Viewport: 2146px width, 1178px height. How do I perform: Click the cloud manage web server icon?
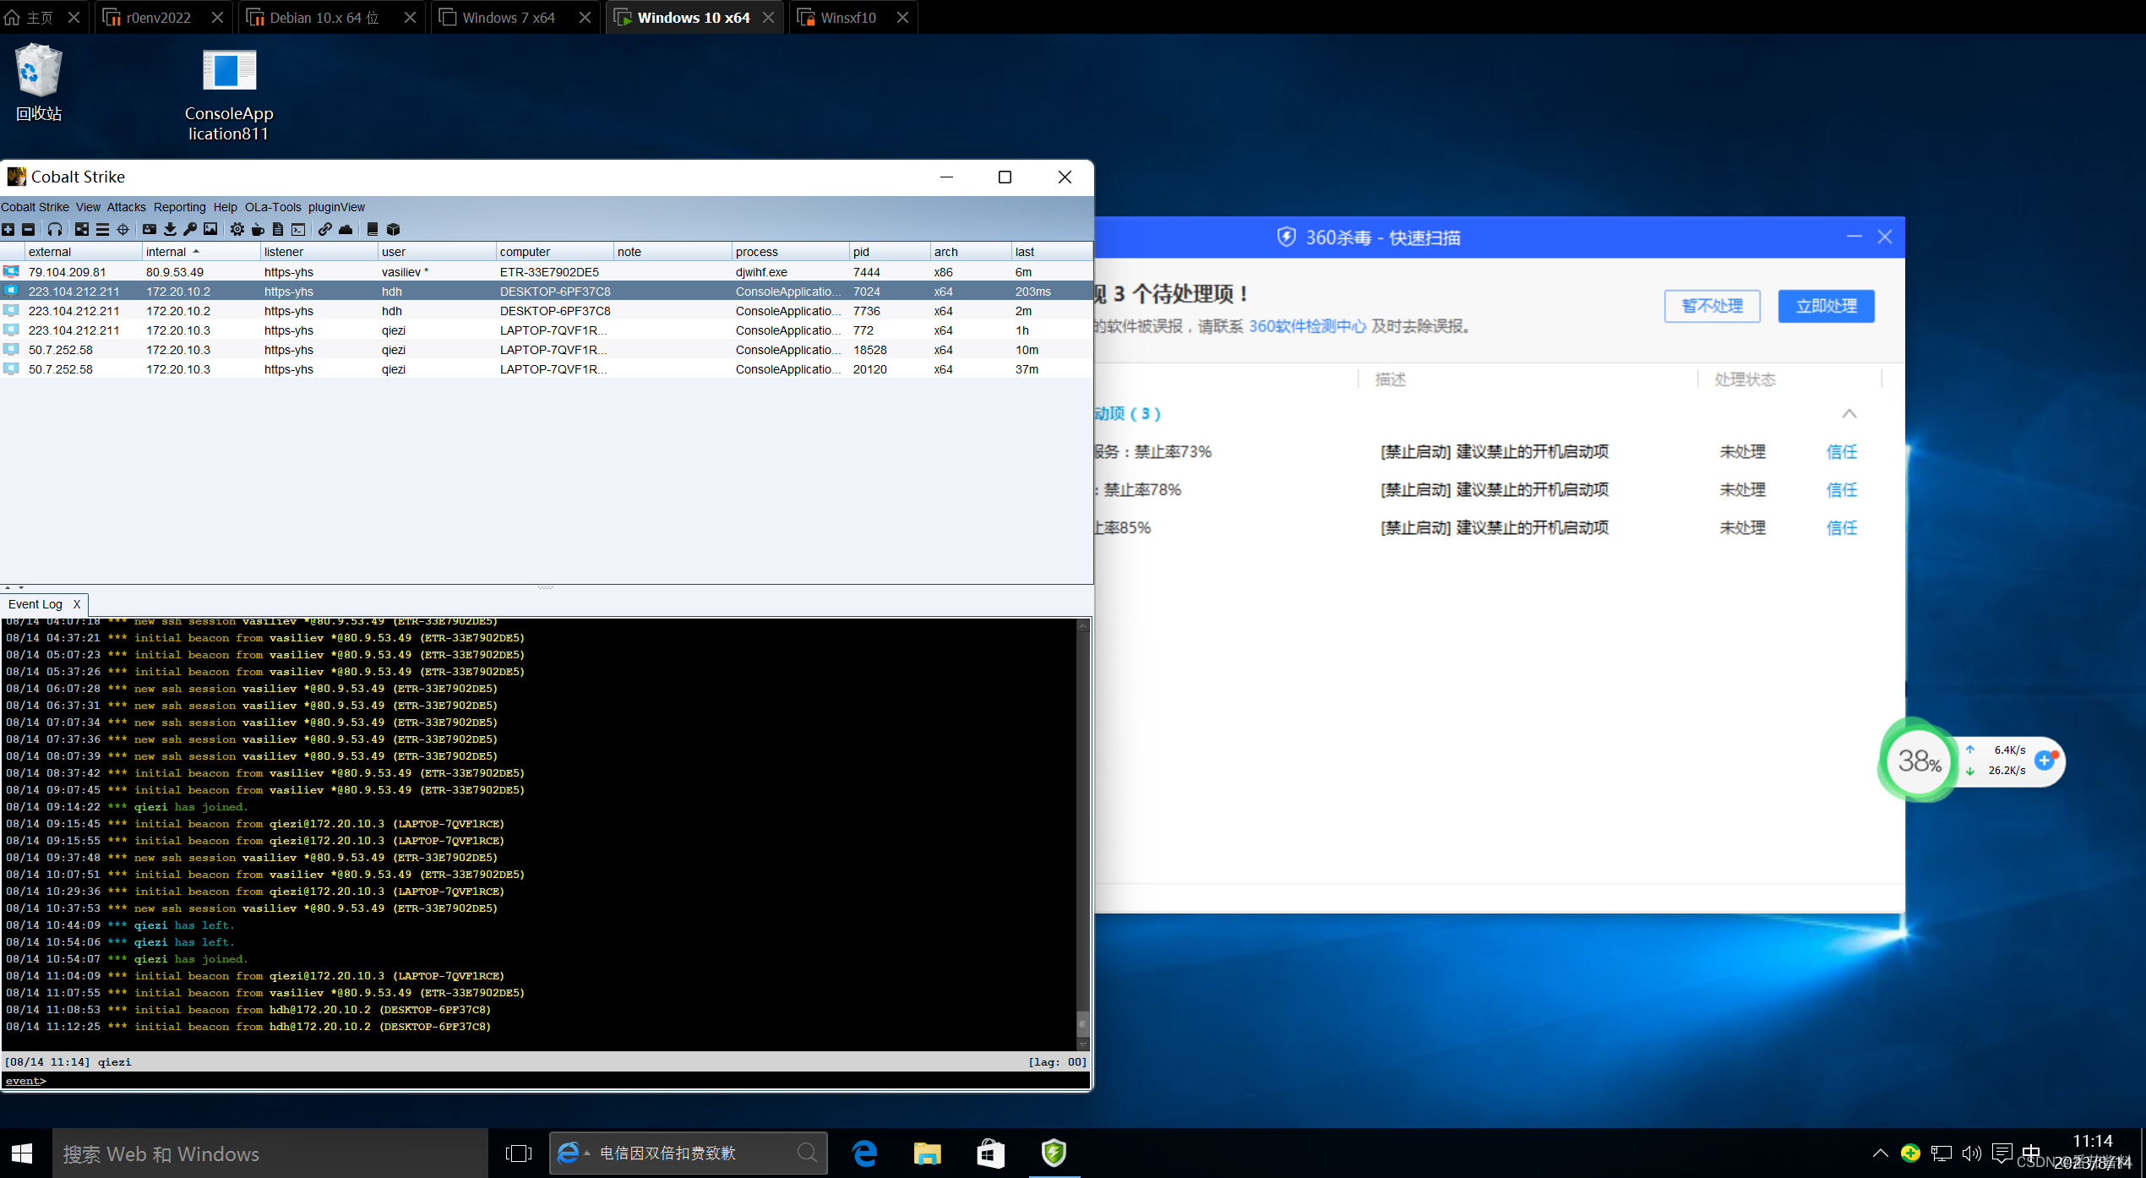point(346,229)
